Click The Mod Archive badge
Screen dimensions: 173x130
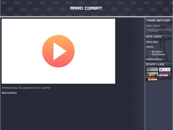point(152,70)
